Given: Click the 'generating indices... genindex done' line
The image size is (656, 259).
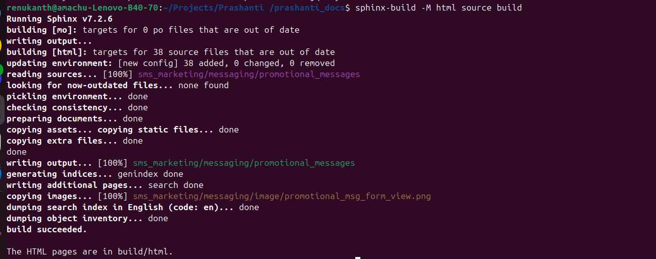Looking at the screenshot, I should pos(95,174).
